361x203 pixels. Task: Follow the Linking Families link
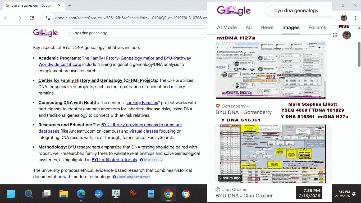point(142,102)
